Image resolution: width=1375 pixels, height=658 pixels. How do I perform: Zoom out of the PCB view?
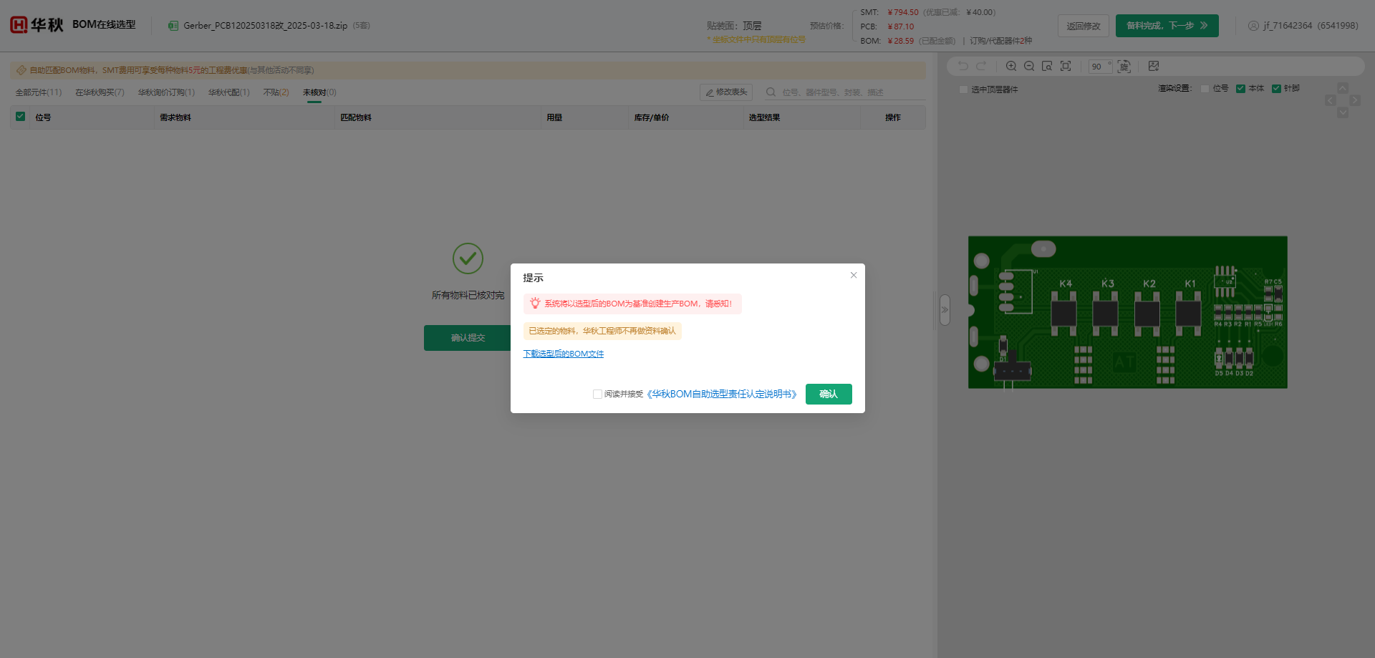[x=1029, y=66]
